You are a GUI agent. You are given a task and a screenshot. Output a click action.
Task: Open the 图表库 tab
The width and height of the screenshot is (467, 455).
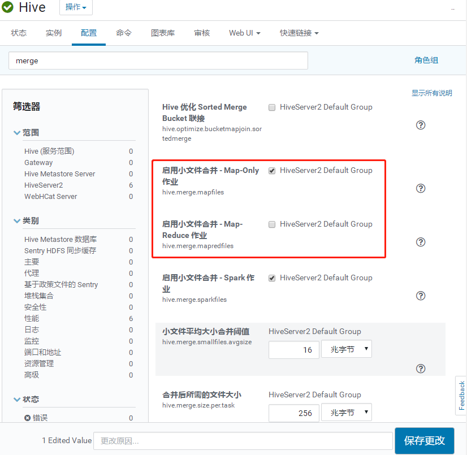coord(163,33)
